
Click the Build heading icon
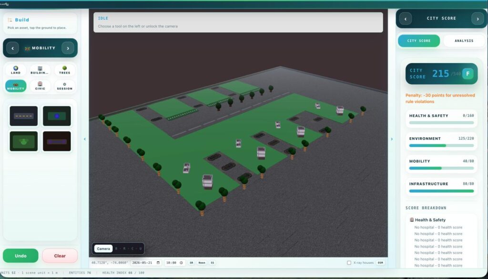coord(10,20)
